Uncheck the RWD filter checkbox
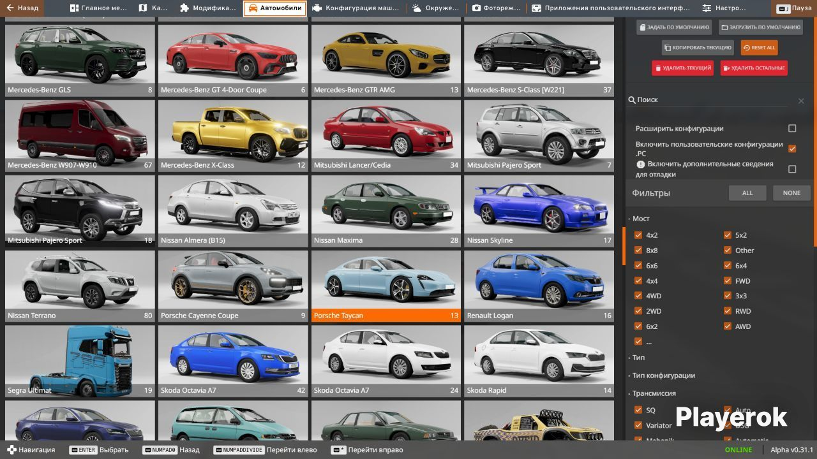 (x=728, y=311)
